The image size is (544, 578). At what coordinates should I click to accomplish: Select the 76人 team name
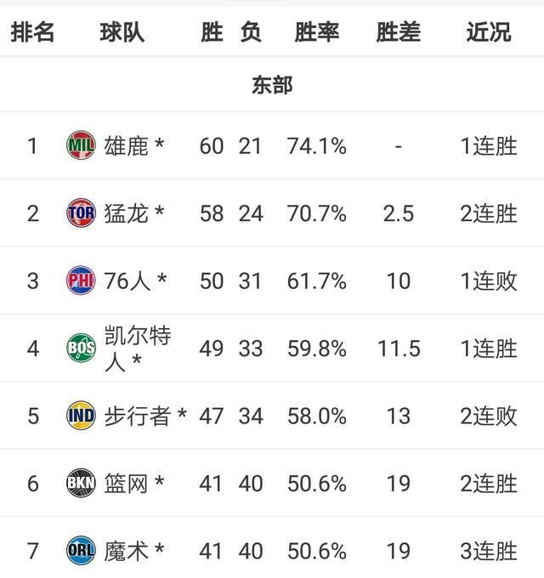point(127,280)
